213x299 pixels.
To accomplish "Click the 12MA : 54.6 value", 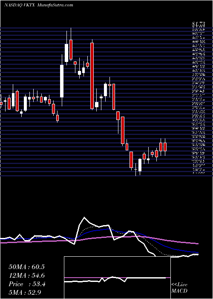I will (x=27, y=276).
